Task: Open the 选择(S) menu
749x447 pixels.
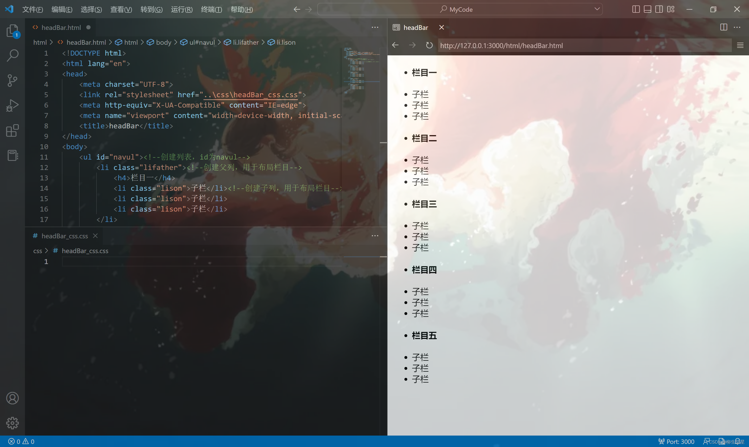Action: [91, 9]
